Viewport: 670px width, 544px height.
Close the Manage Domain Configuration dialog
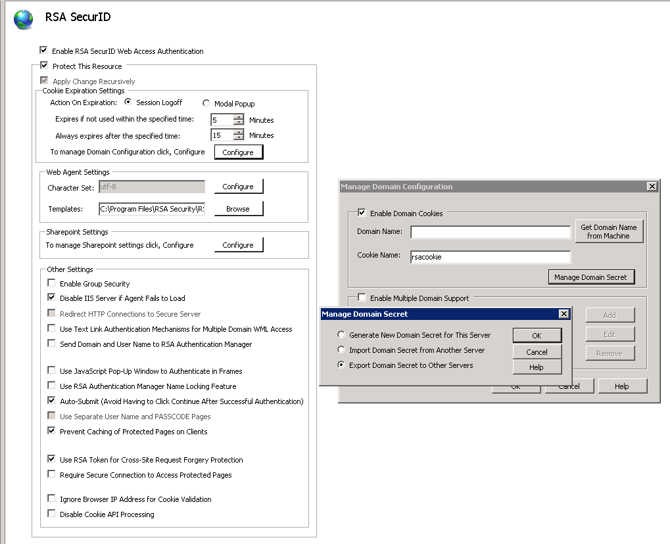(x=652, y=187)
